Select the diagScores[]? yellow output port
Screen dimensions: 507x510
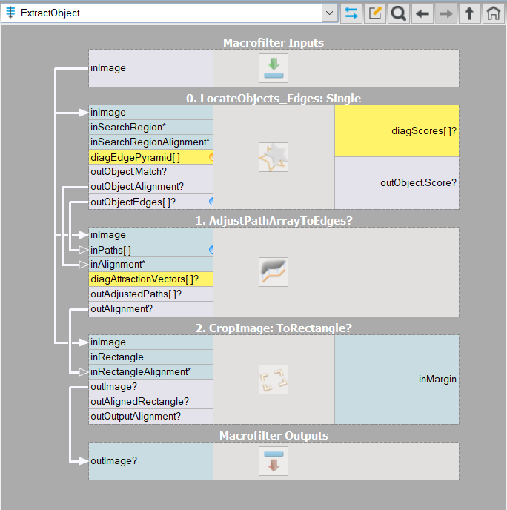pyautogui.click(x=397, y=131)
